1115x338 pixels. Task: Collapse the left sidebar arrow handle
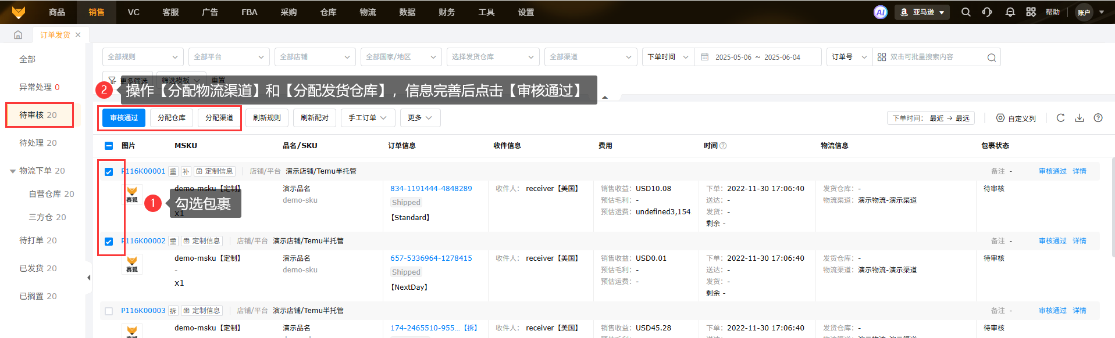(89, 278)
